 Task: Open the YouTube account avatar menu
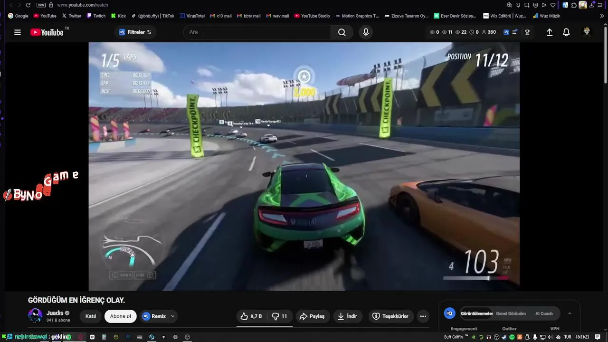[587, 32]
